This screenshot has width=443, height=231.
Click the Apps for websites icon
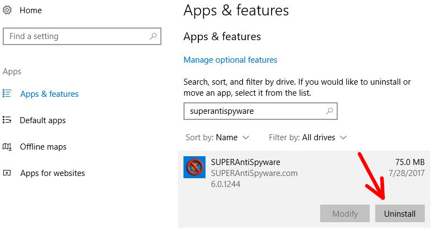(7, 173)
